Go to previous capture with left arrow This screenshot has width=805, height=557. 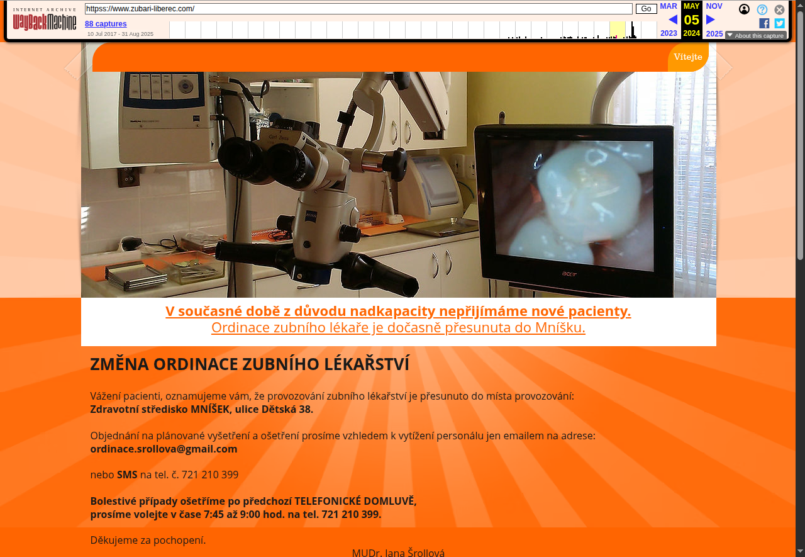click(672, 20)
